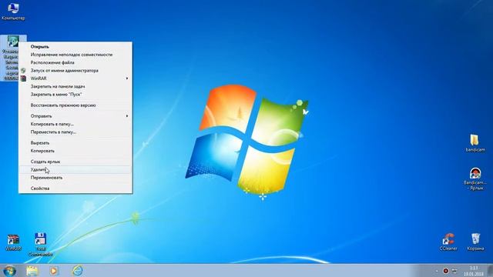Click the shield icon beside the run-as-administrator entry
This screenshot has height=277, width=493.
pos(23,70)
